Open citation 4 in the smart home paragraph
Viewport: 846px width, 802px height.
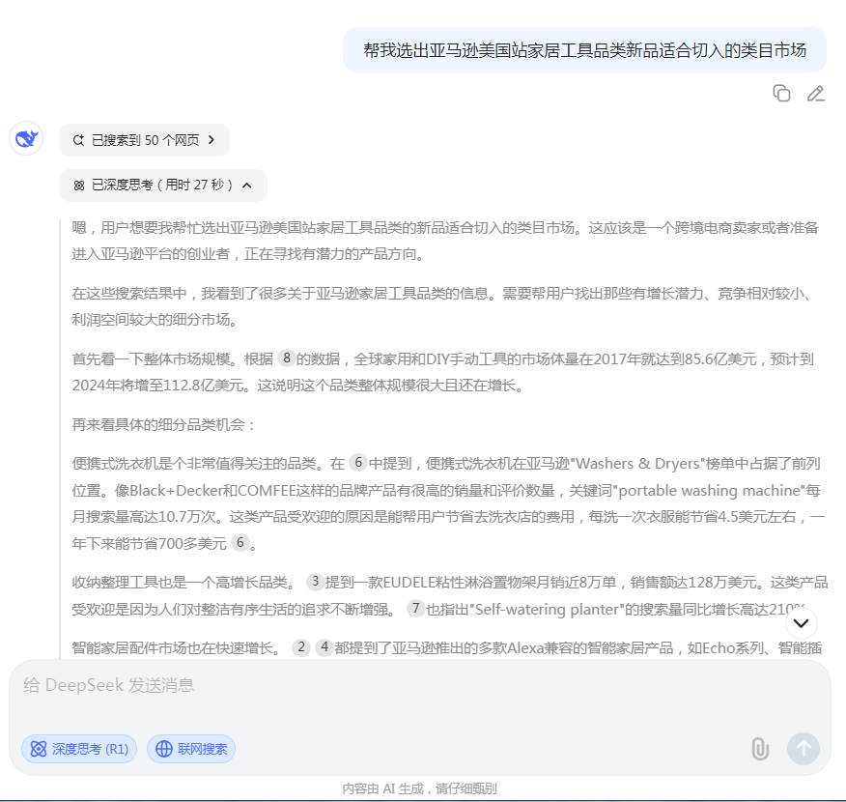coord(324,646)
